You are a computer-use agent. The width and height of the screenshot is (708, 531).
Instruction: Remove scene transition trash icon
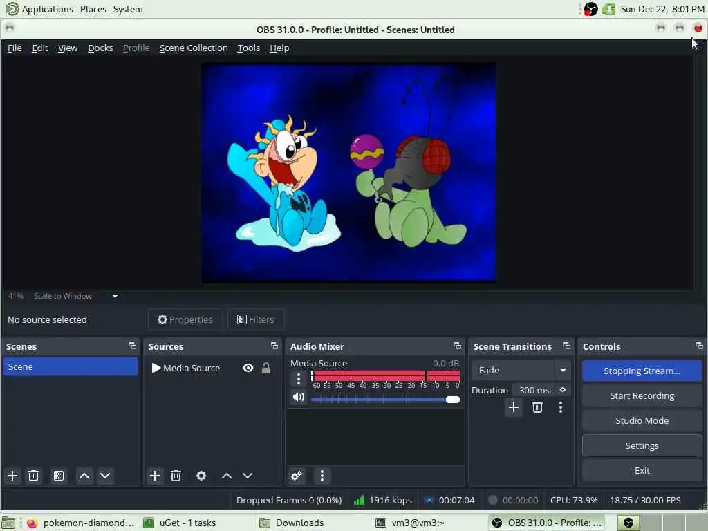[x=537, y=407]
